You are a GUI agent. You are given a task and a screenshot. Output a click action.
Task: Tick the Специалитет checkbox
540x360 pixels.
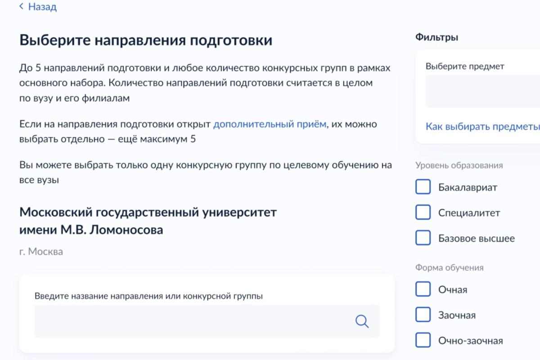[x=423, y=212]
